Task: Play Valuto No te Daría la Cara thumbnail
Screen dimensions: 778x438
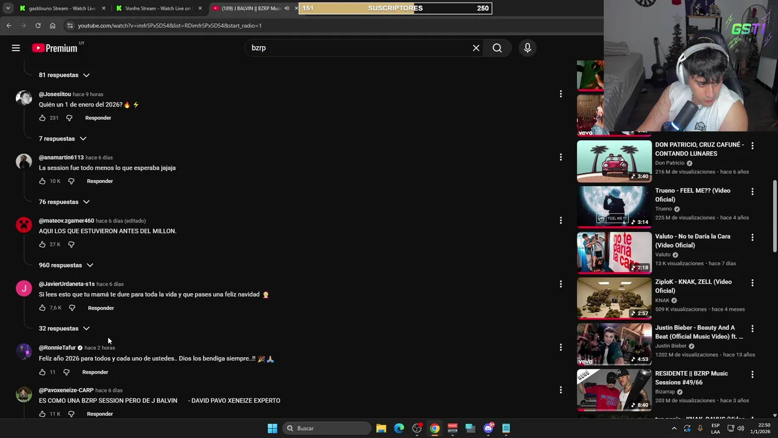Action: pos(614,253)
